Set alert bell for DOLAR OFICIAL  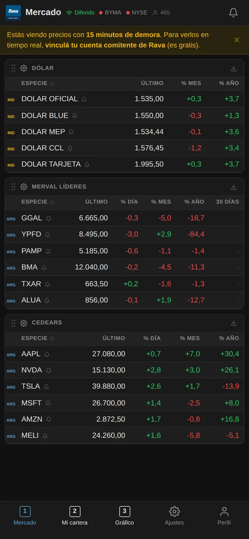84,100
